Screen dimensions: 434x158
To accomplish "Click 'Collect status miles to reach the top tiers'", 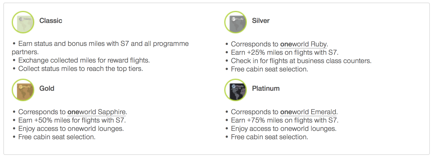I will pos(81,69).
